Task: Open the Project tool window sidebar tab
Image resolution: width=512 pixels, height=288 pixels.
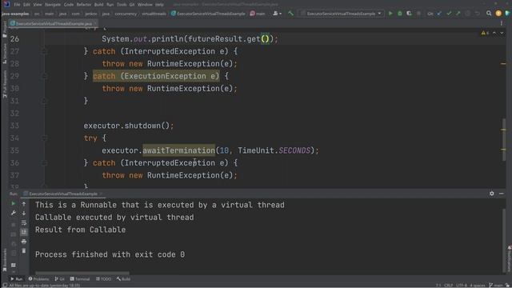Action: (5, 30)
